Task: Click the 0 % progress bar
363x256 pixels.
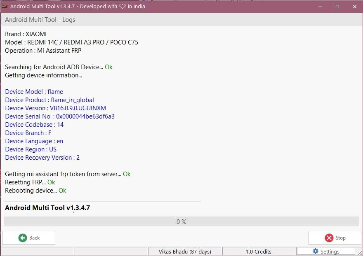Action: click(181, 221)
